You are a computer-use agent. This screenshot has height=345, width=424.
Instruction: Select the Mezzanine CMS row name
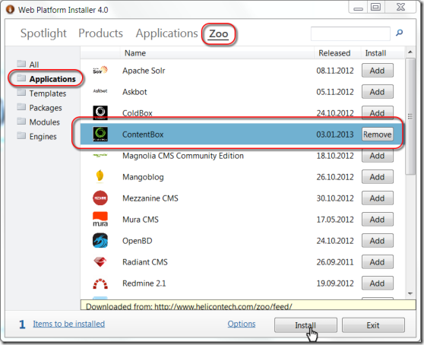[150, 198]
